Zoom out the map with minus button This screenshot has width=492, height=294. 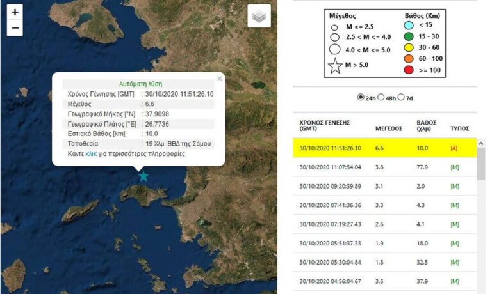click(x=15, y=28)
